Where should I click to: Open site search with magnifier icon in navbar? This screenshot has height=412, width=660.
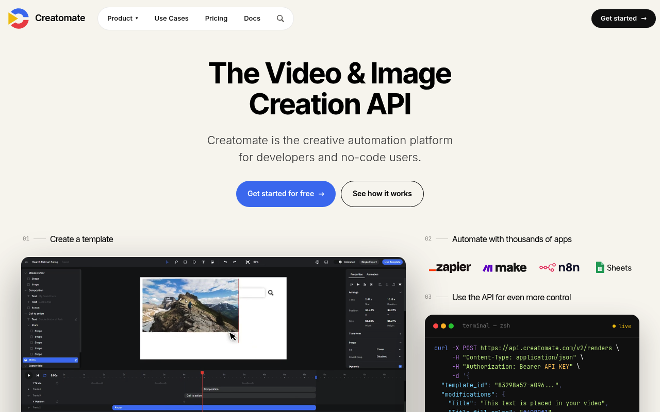pyautogui.click(x=280, y=19)
